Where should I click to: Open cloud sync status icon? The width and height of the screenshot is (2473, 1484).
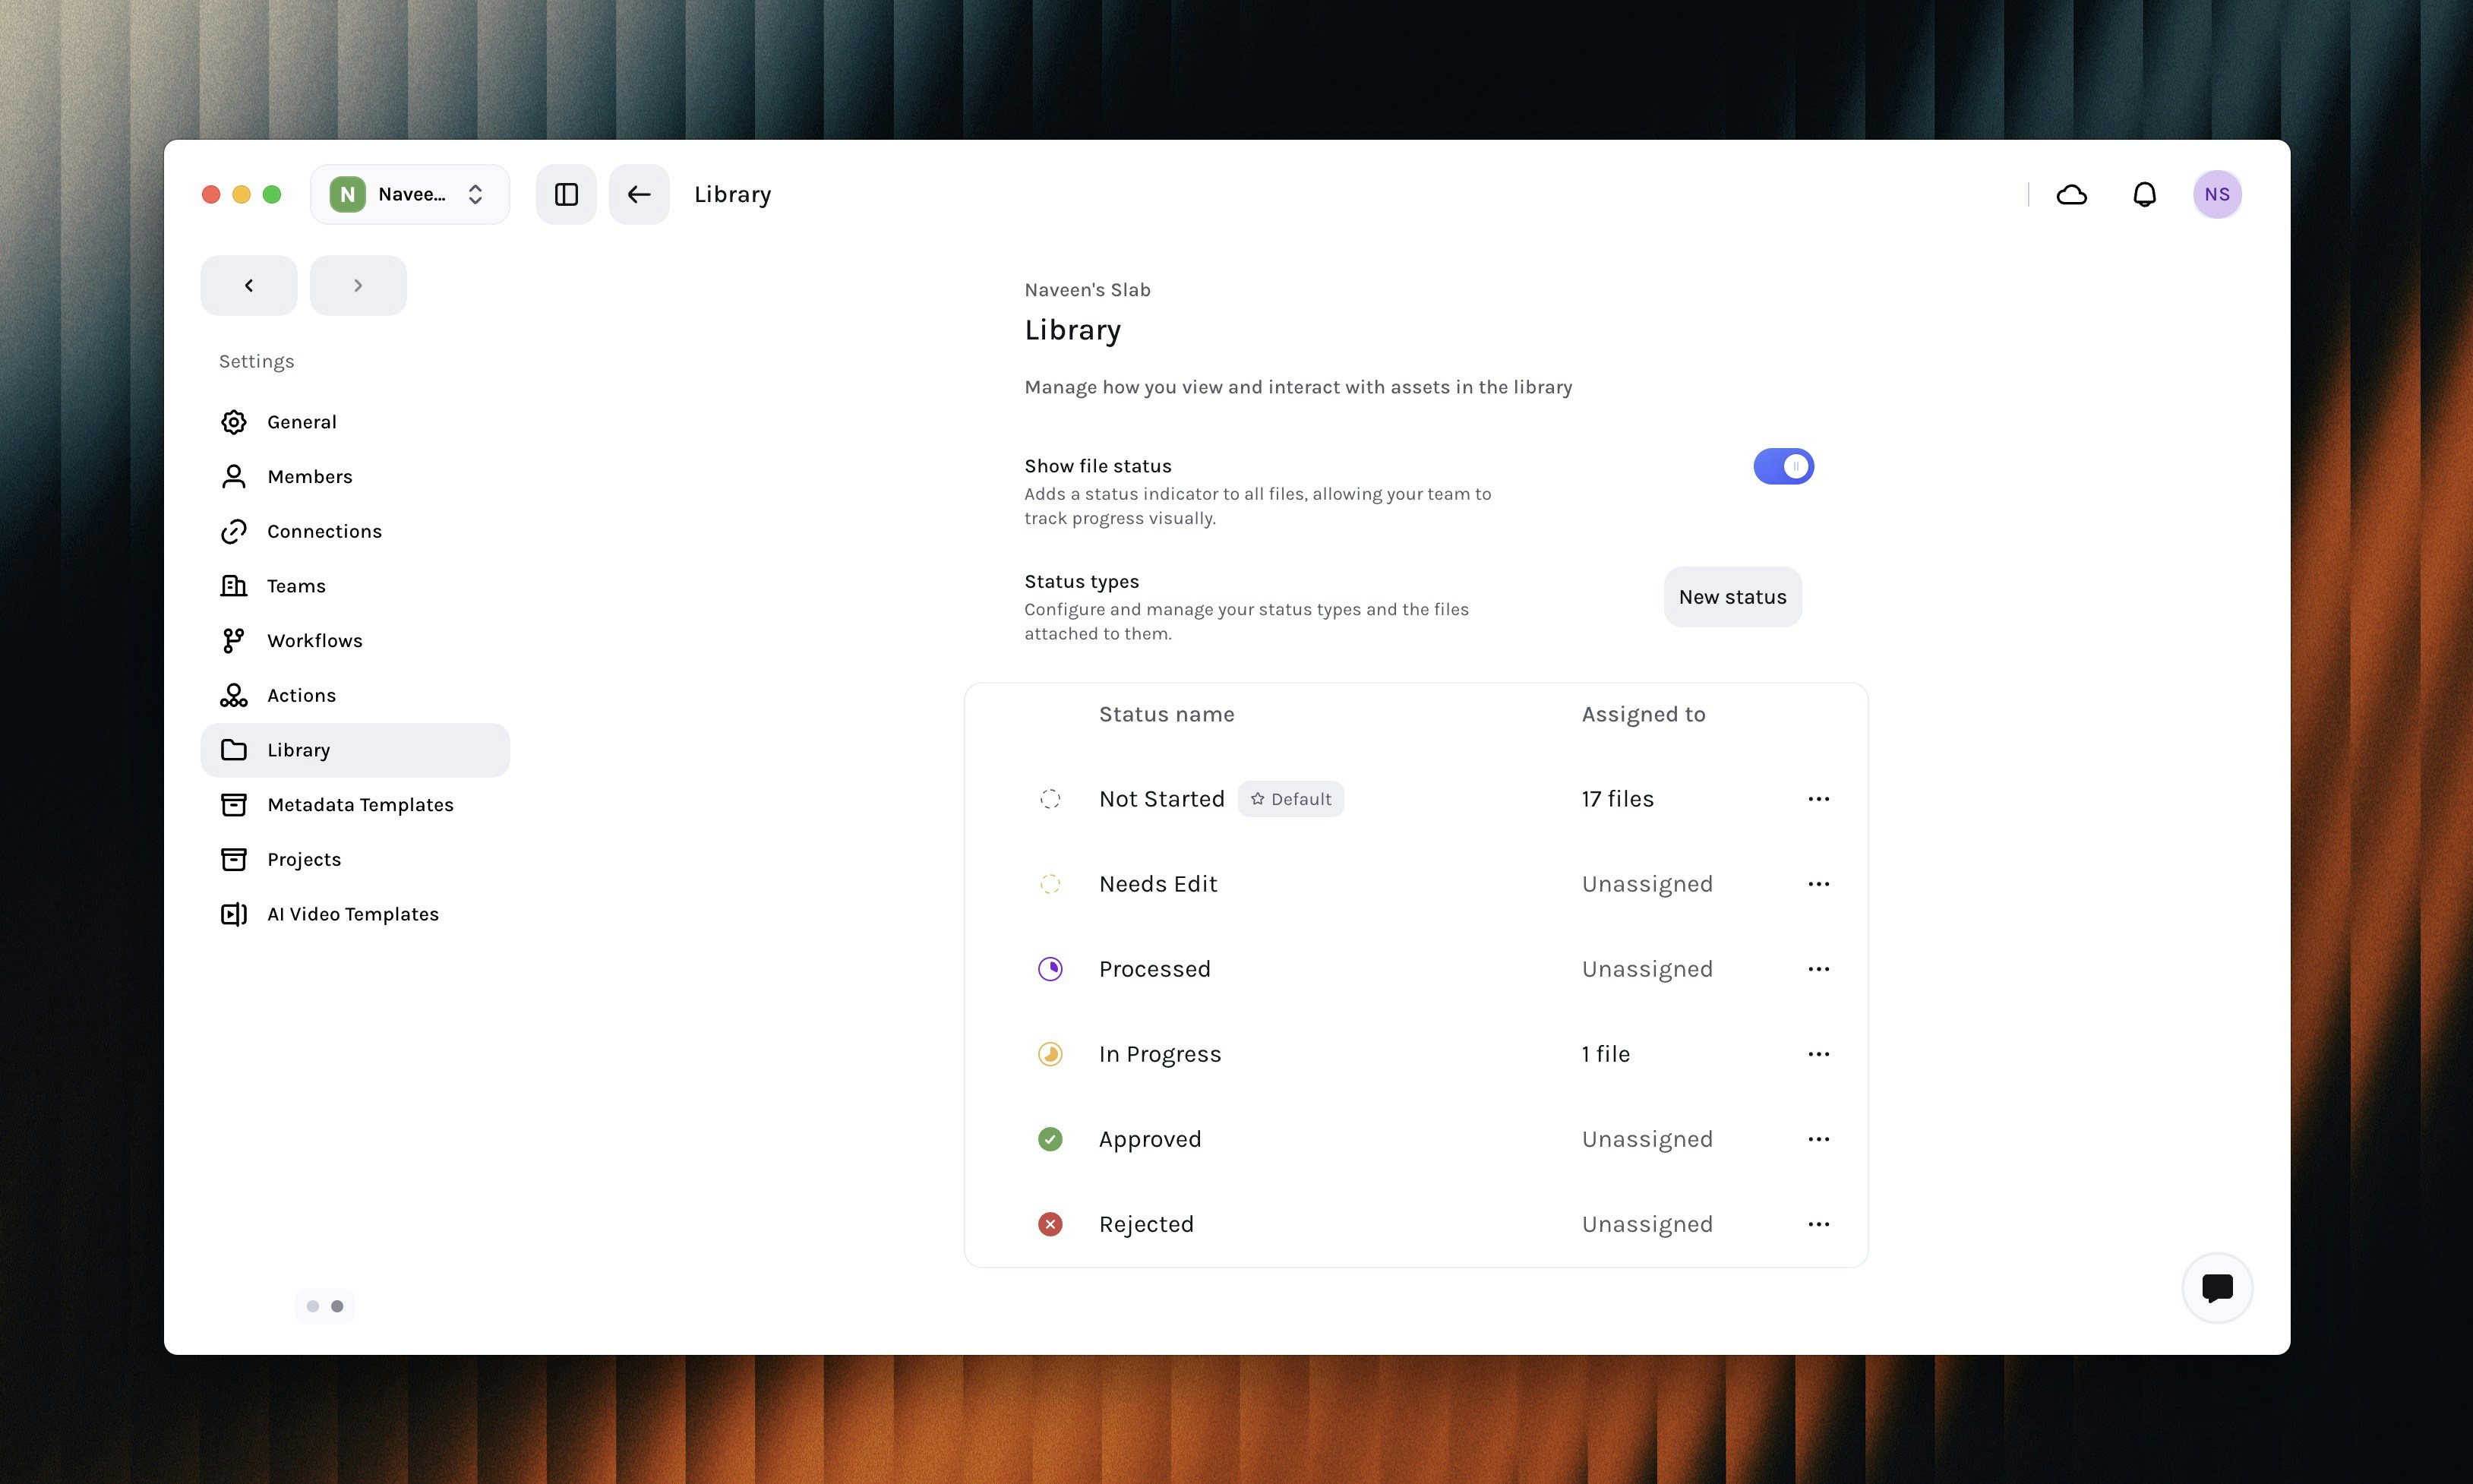pos(2071,194)
